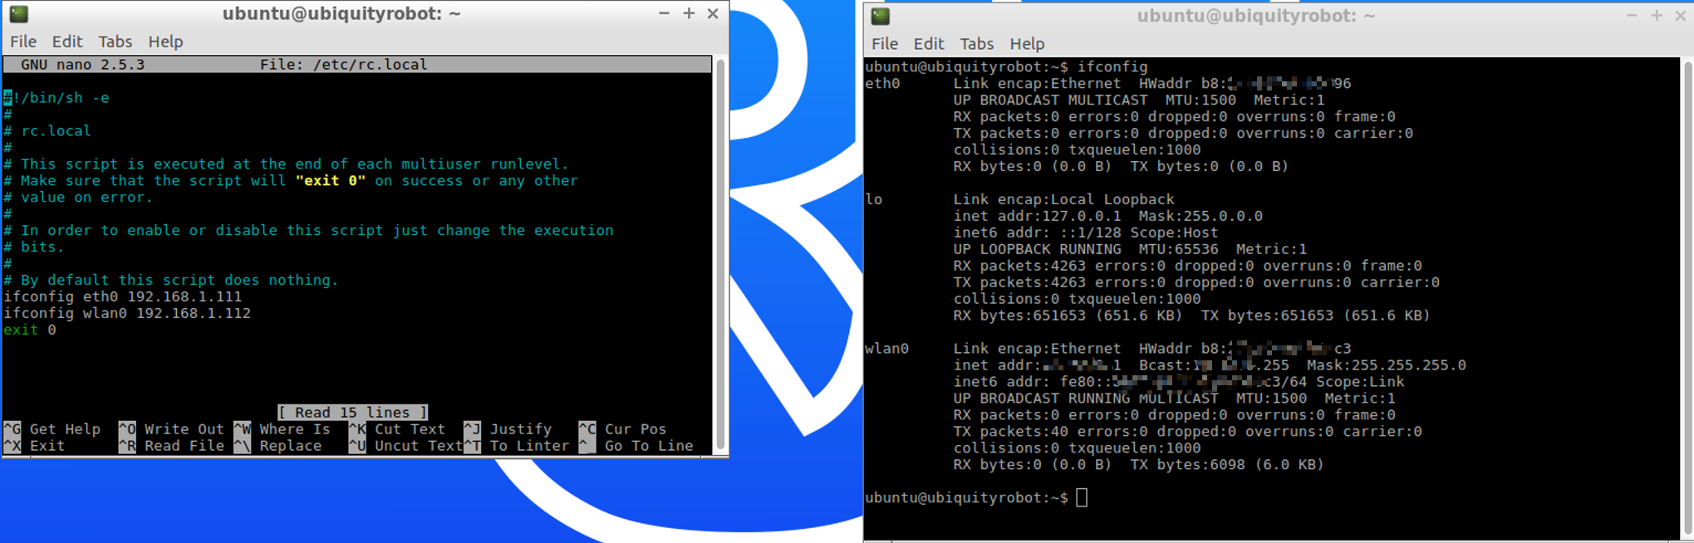Click 'ifconfig eth0 192.168.1.111' line
1694x543 pixels.
click(123, 296)
